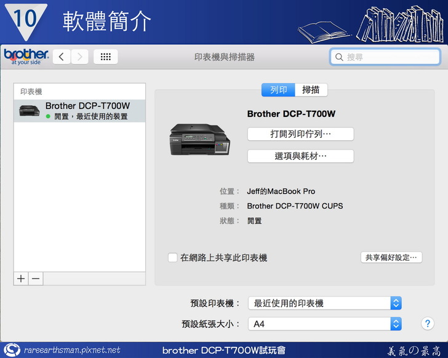This screenshot has width=448, height=358.
Task: Switch to the 掃描 tab
Action: coord(311,90)
